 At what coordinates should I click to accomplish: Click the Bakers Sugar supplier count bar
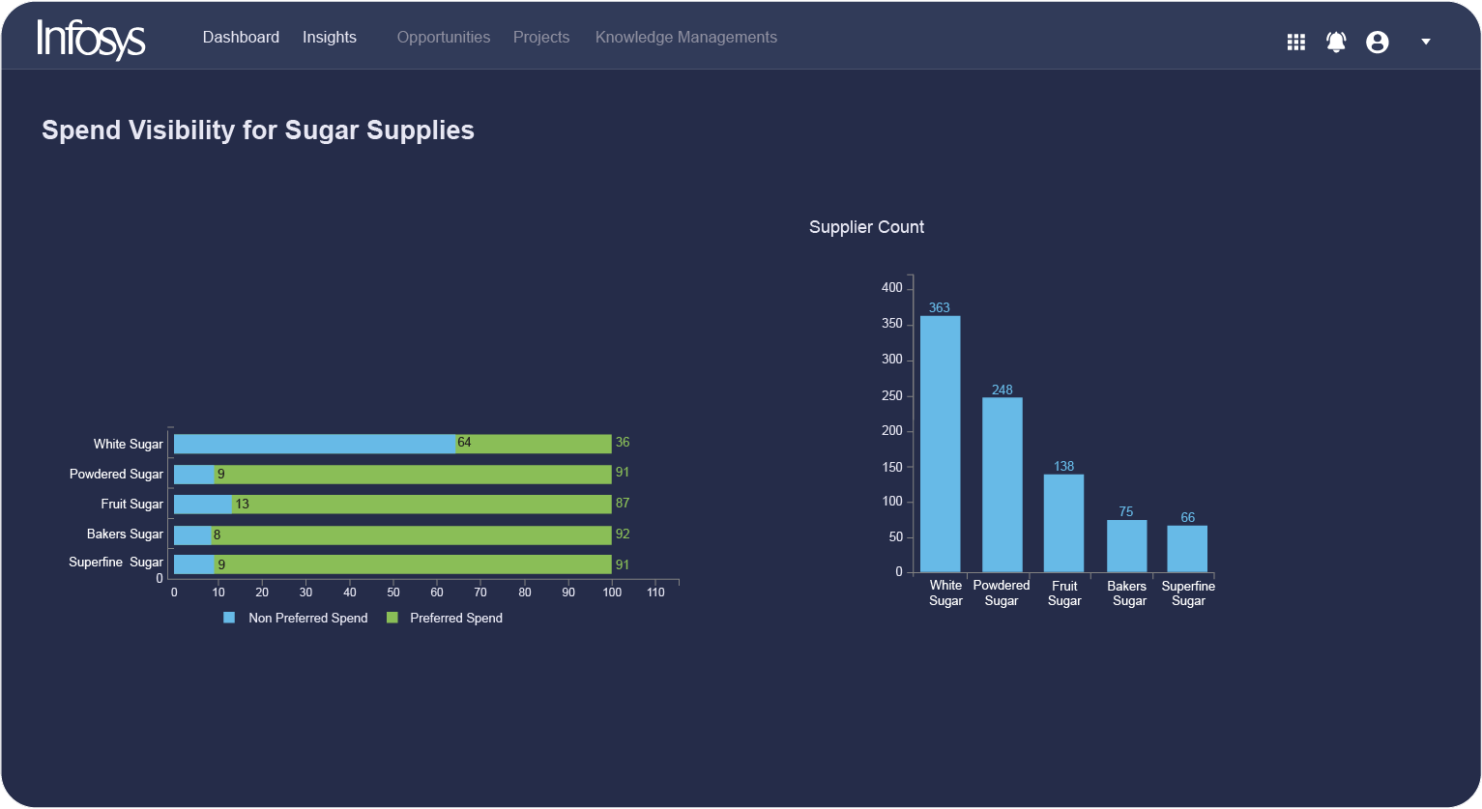tap(1126, 546)
